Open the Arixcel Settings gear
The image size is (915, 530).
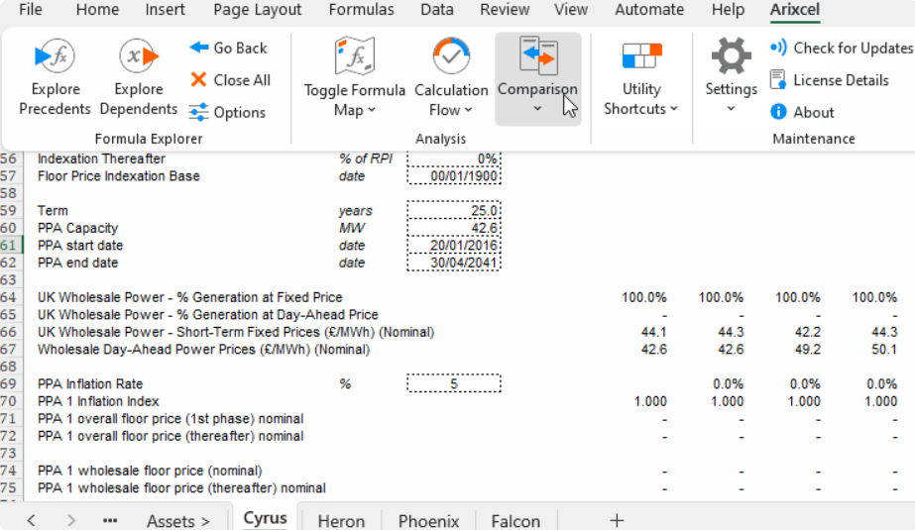[x=731, y=57]
